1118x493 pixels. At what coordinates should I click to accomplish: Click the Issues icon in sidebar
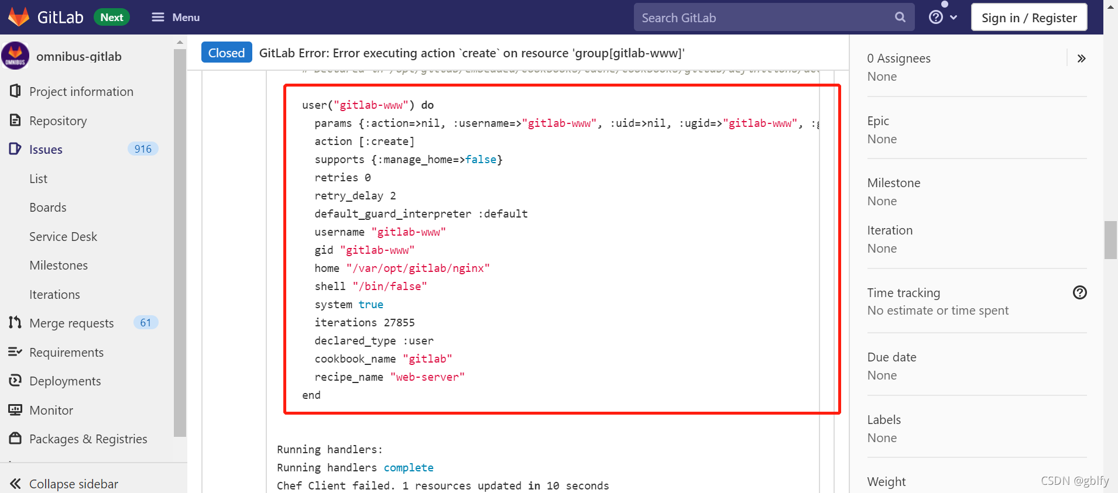click(x=15, y=149)
